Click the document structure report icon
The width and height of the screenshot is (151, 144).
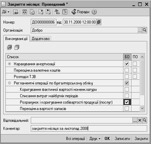(65, 12)
